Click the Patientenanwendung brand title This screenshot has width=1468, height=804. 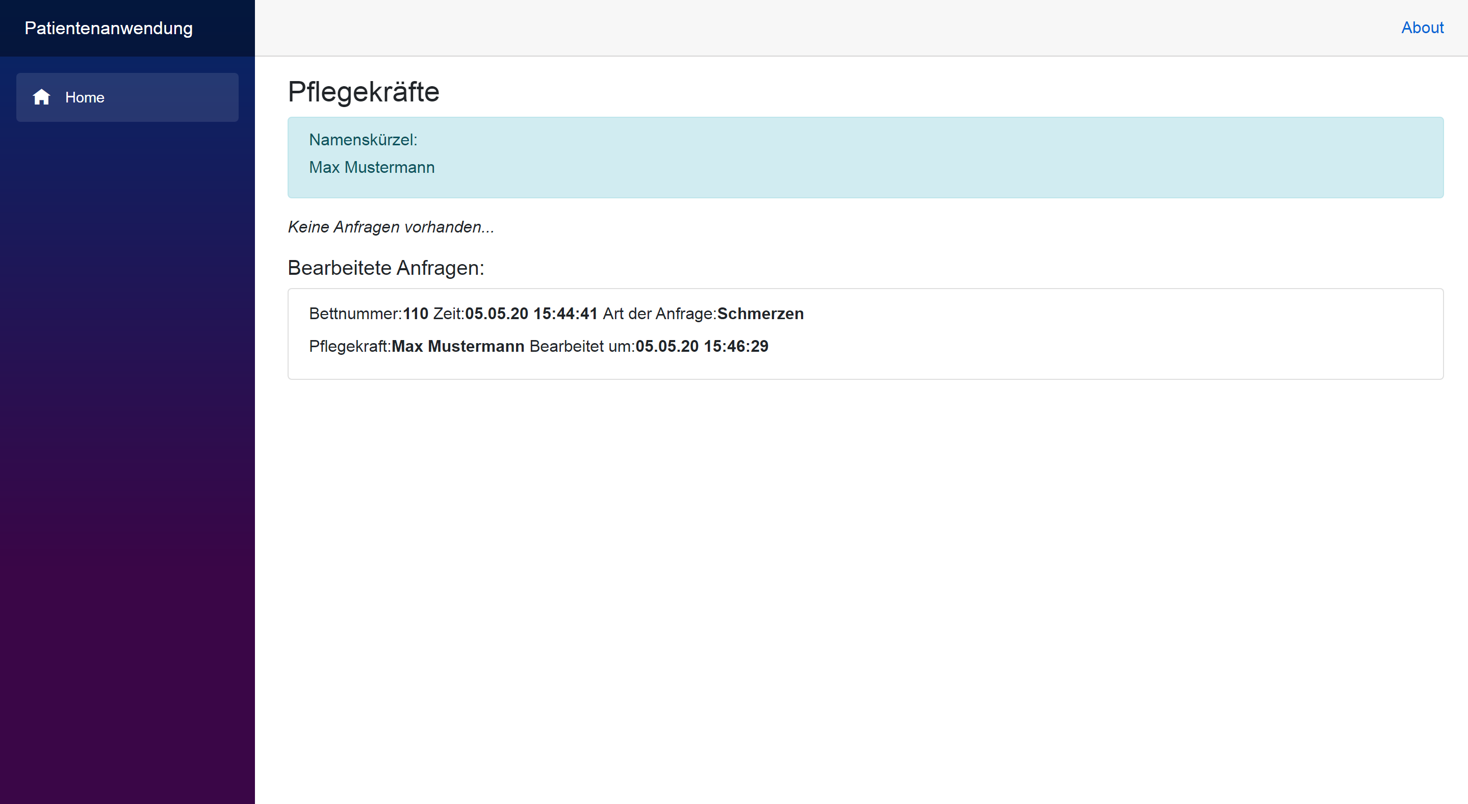click(x=109, y=28)
